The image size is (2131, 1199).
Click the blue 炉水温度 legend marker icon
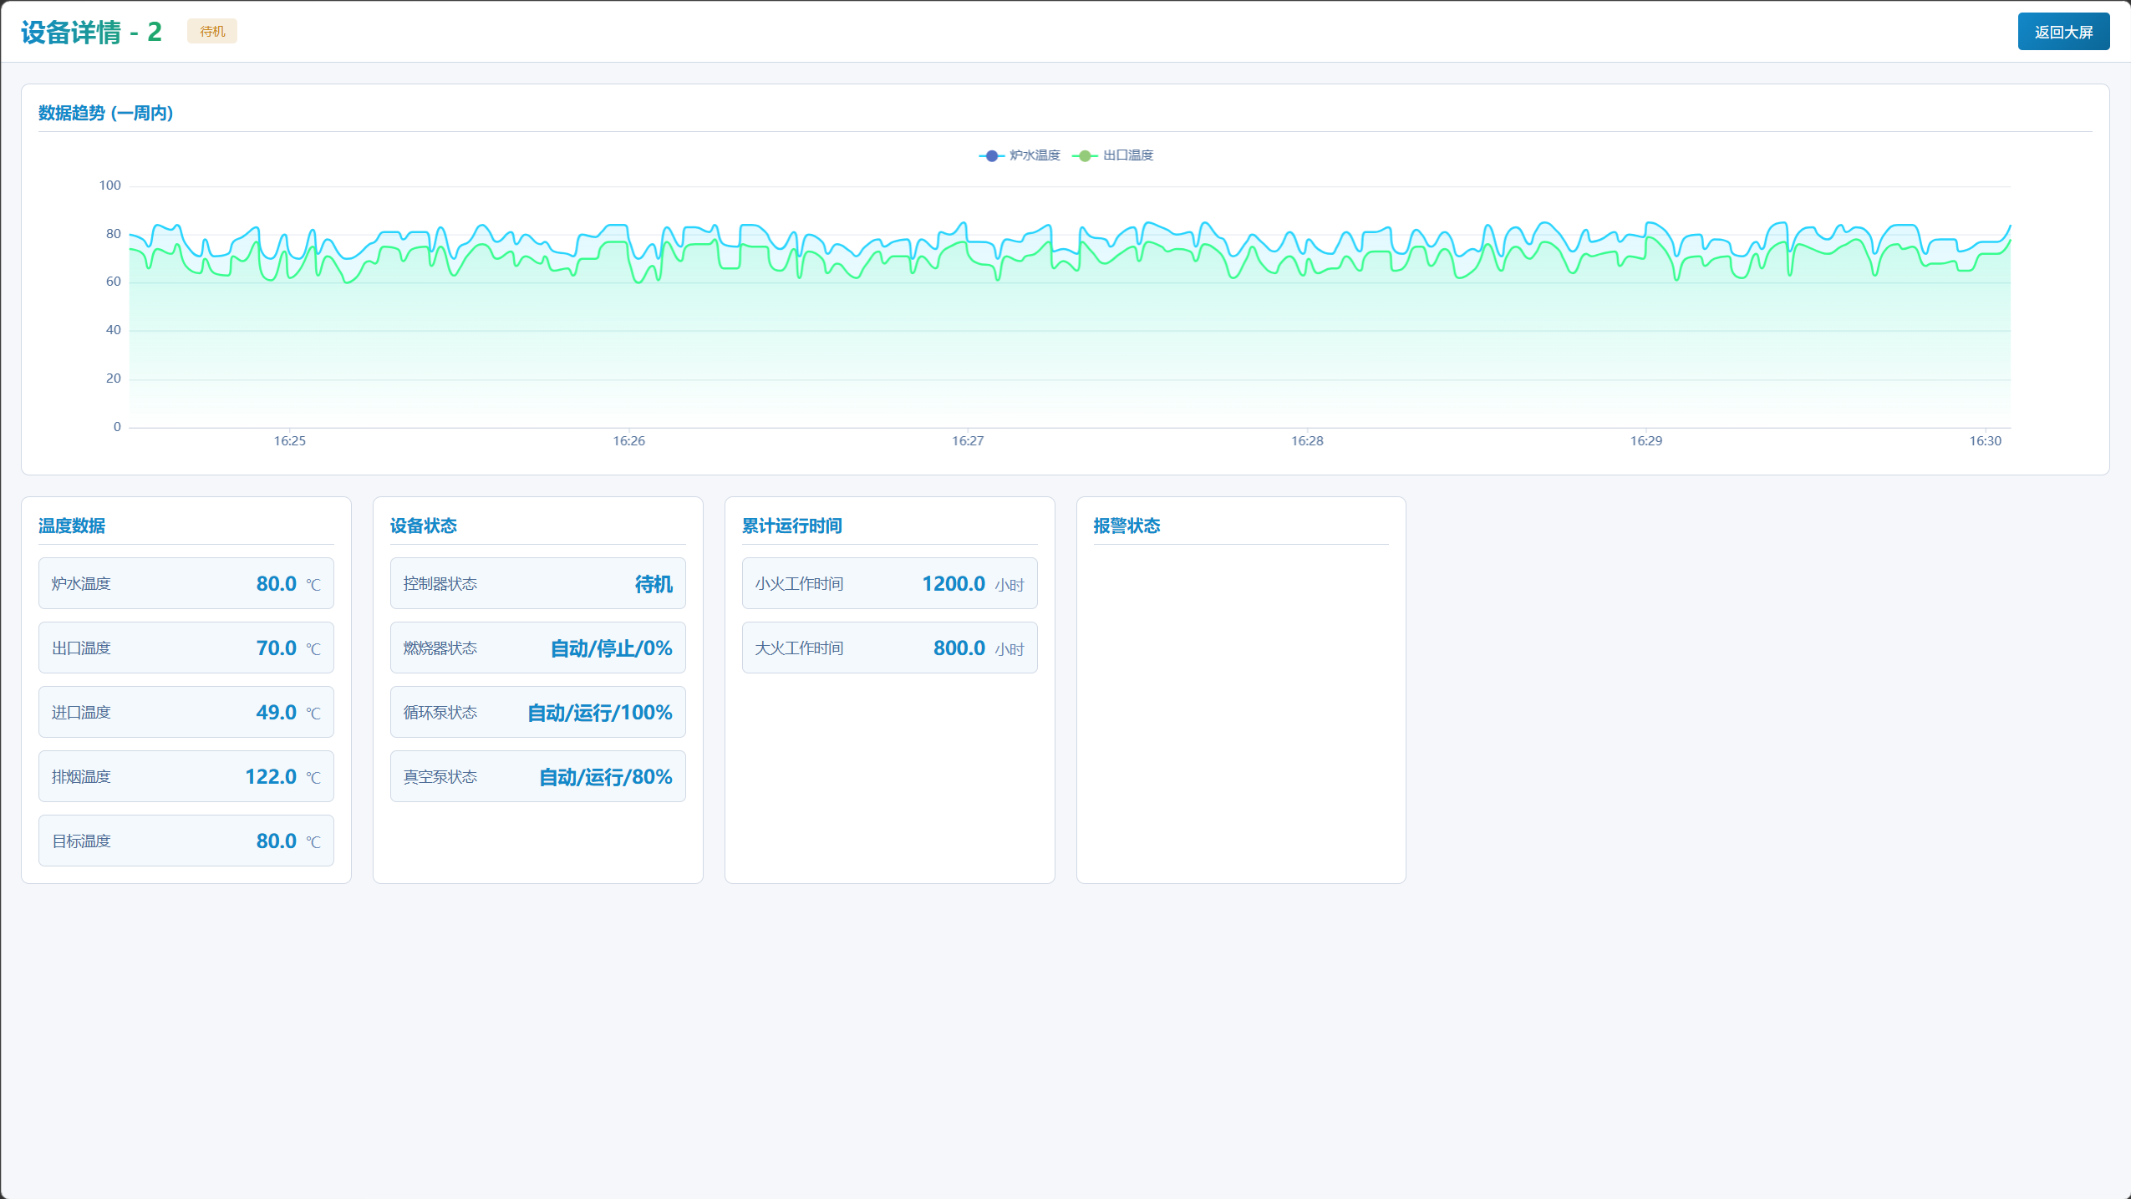pyautogui.click(x=991, y=155)
